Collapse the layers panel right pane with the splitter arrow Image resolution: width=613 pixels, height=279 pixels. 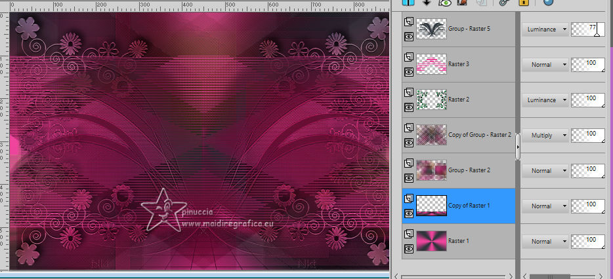coord(518,147)
